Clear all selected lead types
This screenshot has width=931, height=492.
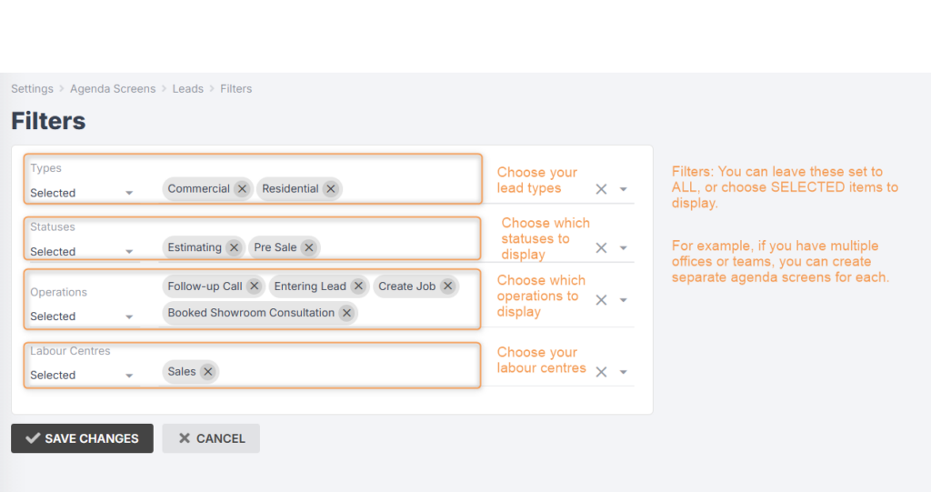[601, 189]
